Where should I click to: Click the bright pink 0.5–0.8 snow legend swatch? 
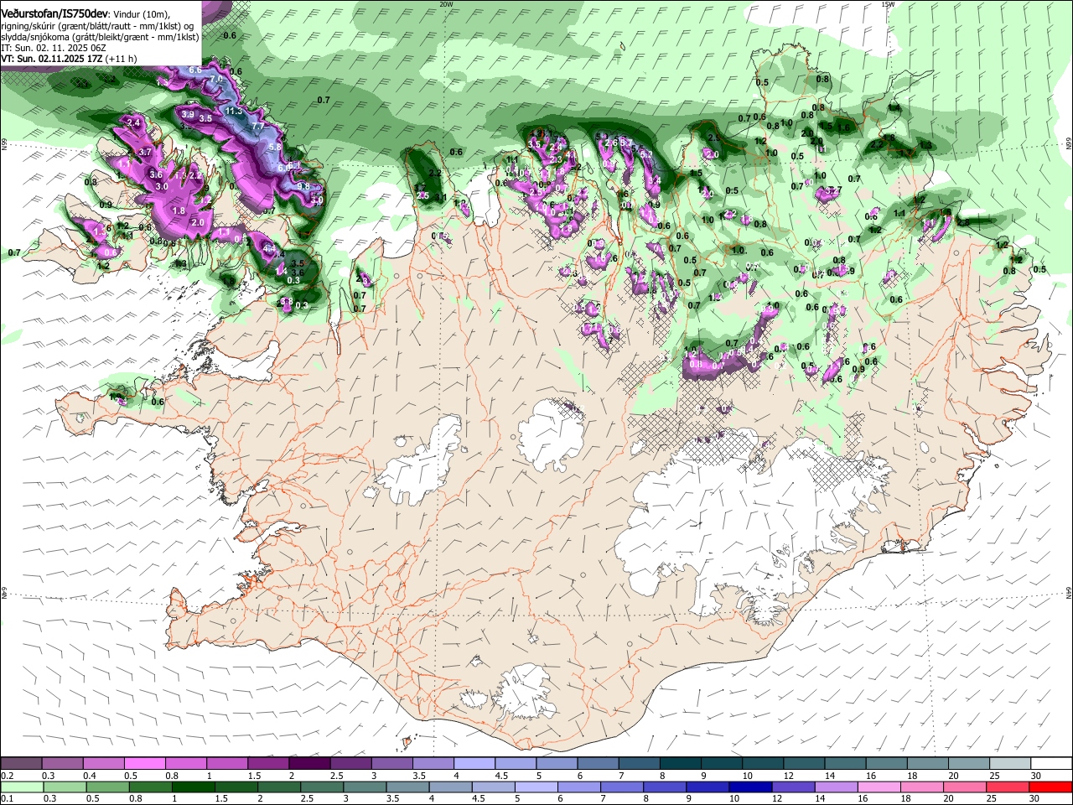(x=144, y=764)
